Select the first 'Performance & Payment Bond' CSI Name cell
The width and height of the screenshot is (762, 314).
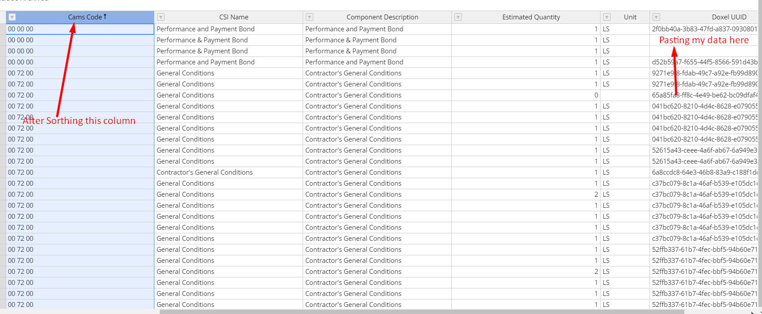coord(229,40)
